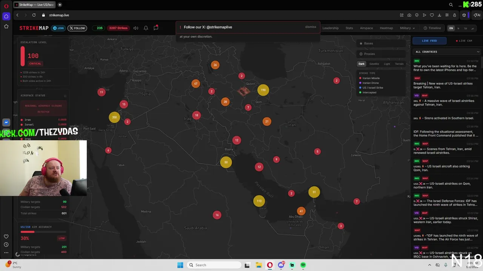Open feed item about Sirens in Southern Israel

tap(446, 116)
